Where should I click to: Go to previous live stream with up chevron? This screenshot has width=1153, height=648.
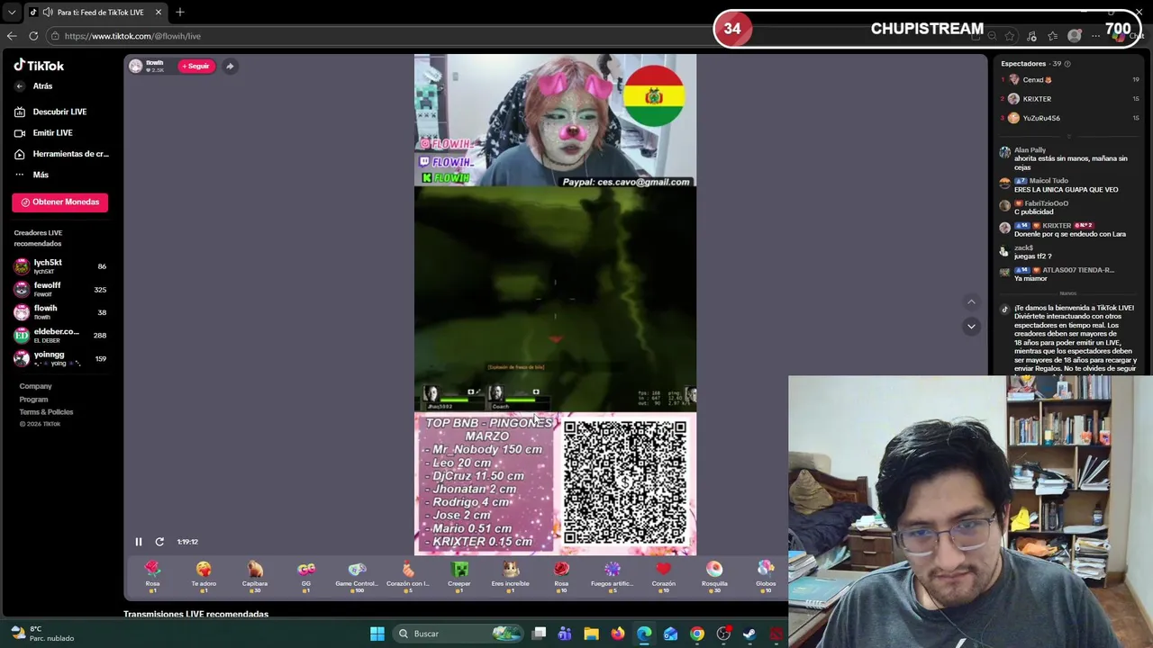click(971, 302)
